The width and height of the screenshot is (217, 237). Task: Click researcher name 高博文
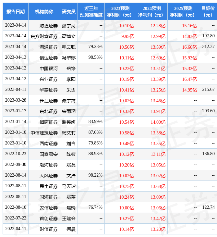point(69,36)
